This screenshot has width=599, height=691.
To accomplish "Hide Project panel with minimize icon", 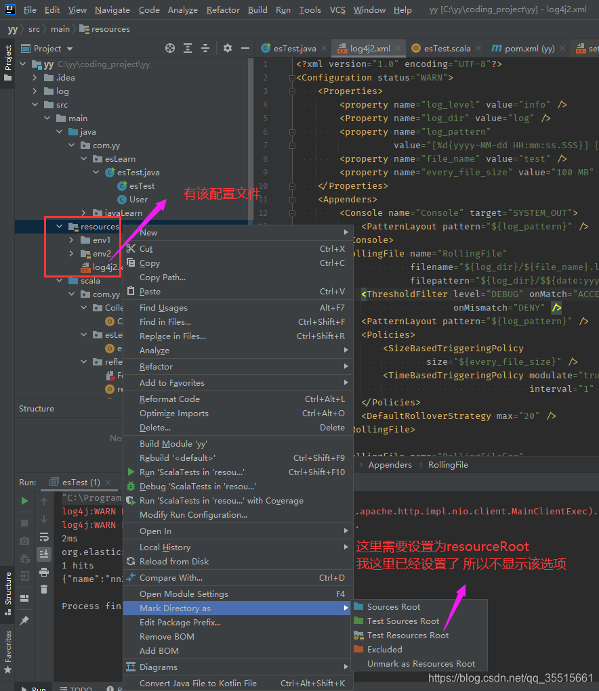I will 245,48.
